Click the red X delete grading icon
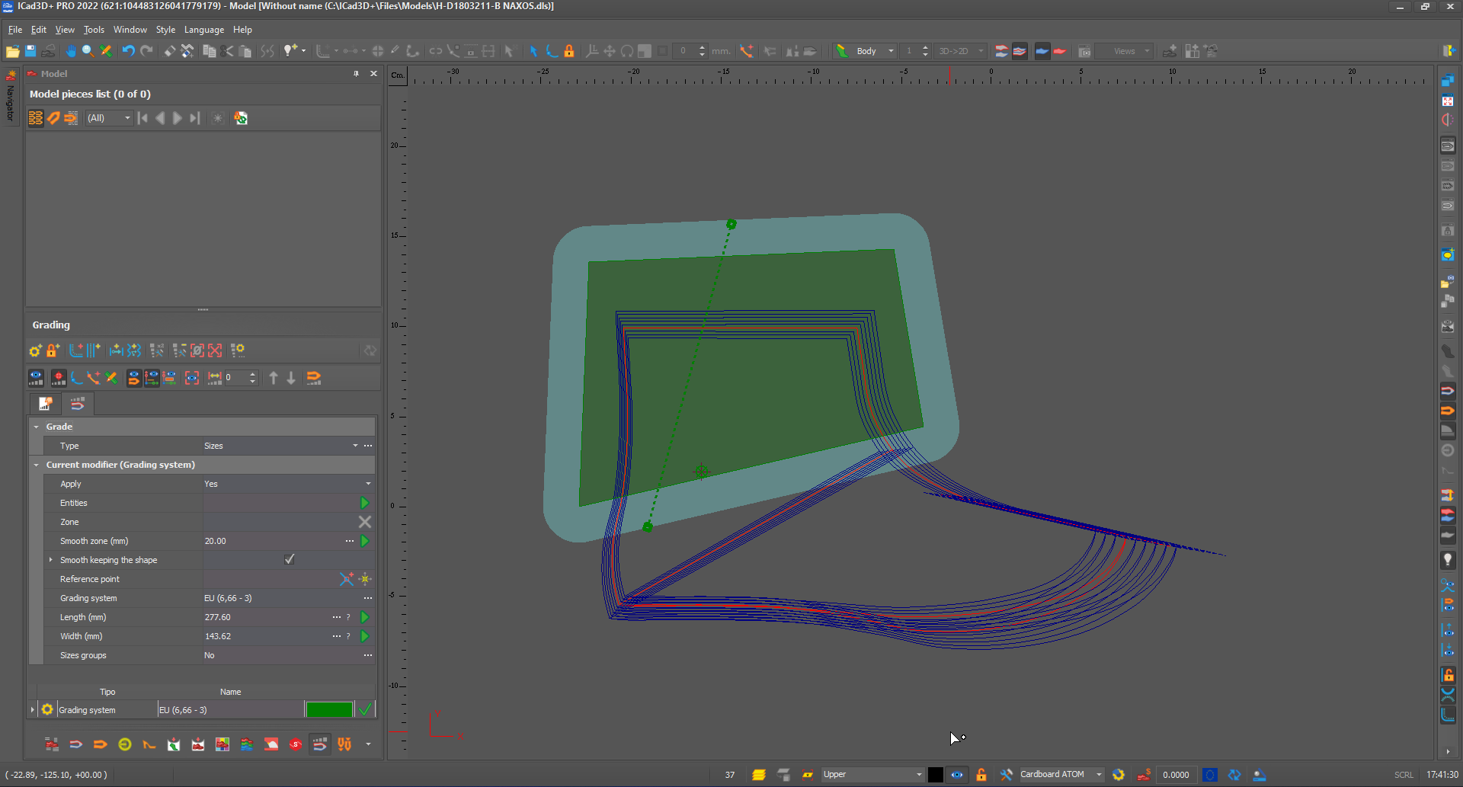 click(x=215, y=350)
